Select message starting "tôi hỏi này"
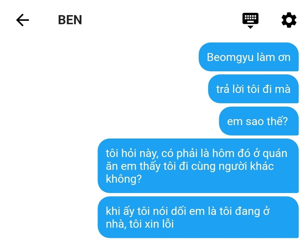The image size is (308, 240). 198,166
